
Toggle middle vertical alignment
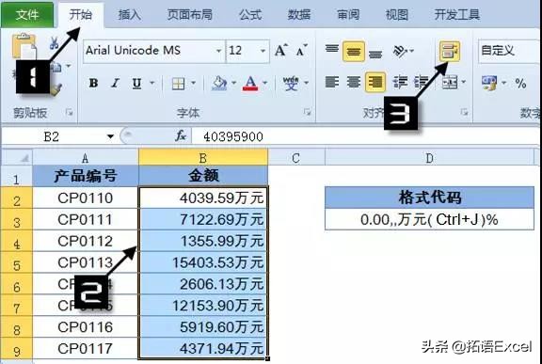[x=353, y=52]
